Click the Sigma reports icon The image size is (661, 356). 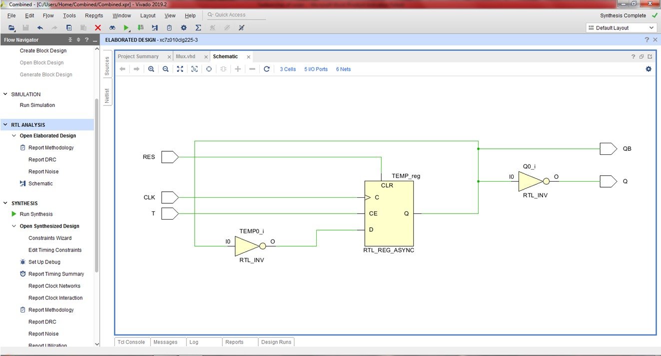coord(198,28)
